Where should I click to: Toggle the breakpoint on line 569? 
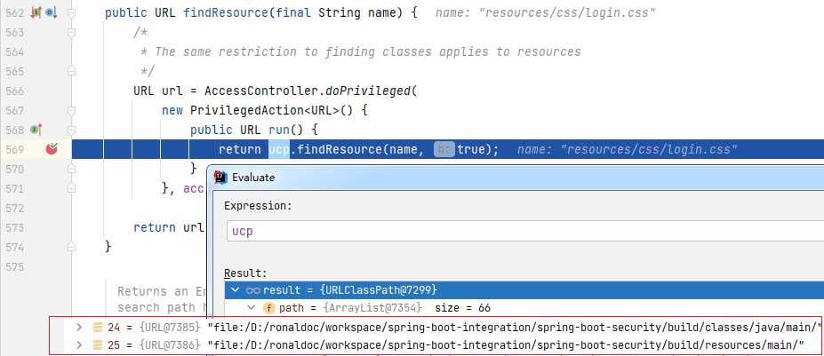point(52,150)
